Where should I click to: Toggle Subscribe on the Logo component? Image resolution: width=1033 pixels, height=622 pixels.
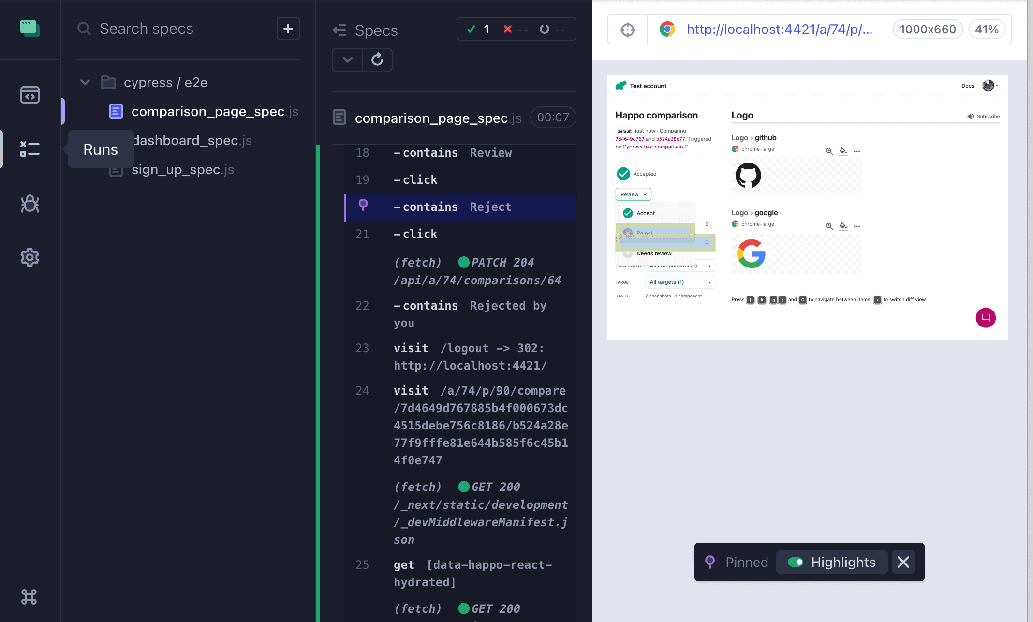pos(984,116)
